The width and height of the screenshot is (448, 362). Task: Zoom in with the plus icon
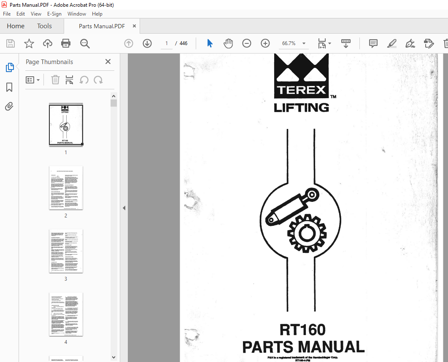(x=265, y=43)
